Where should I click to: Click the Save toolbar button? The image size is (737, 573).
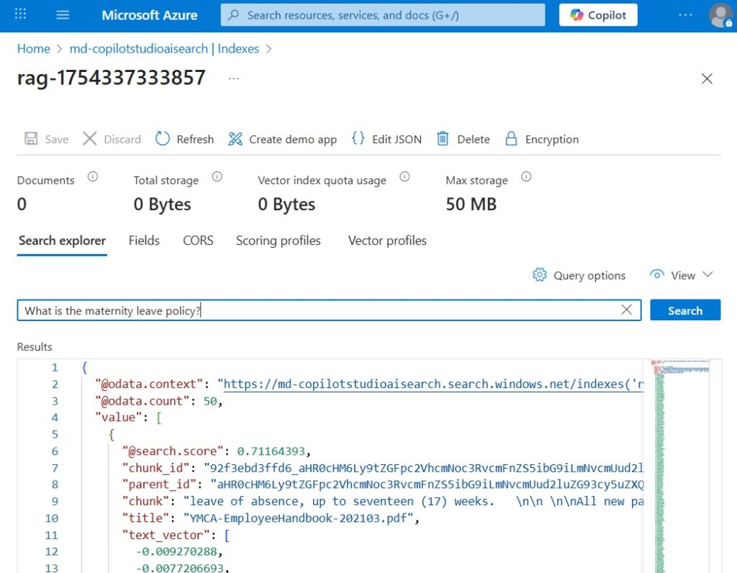[47, 139]
